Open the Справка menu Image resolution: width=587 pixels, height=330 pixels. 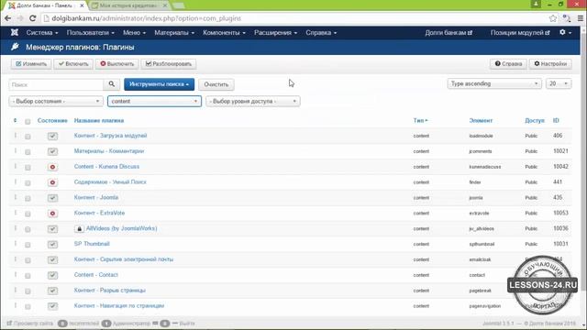pyautogui.click(x=321, y=33)
